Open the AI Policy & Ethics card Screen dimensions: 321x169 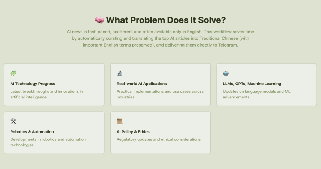tap(160, 133)
